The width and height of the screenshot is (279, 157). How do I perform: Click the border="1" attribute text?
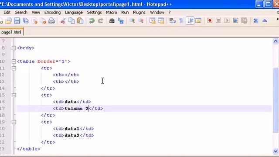click(52, 61)
